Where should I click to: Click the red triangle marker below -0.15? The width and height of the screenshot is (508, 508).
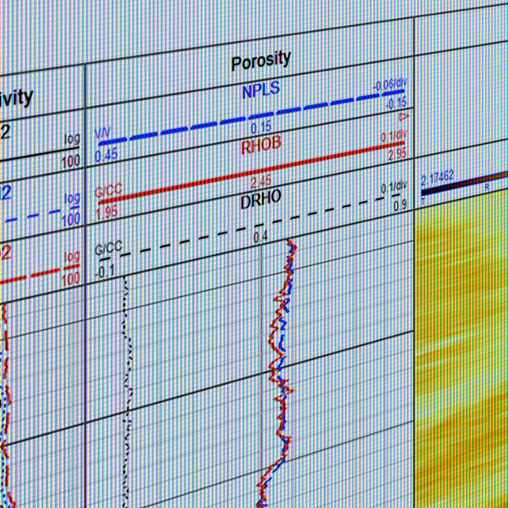404,116
